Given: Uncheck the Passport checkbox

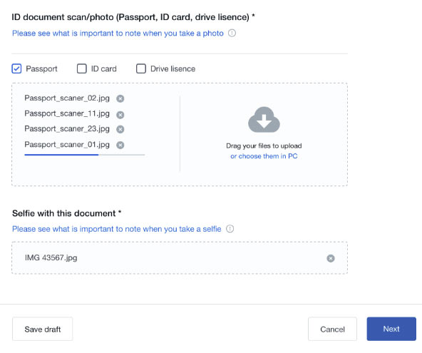Looking at the screenshot, I should coord(16,68).
